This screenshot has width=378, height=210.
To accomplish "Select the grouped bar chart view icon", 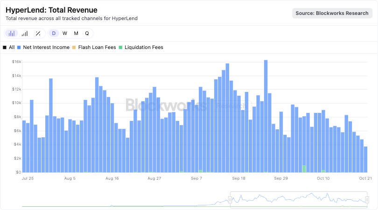I will 12,34.
